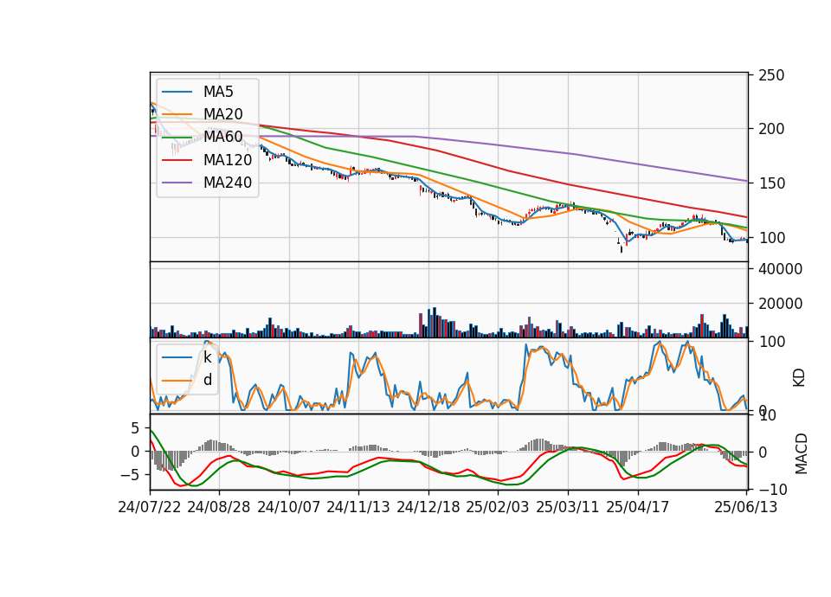This screenshot has height=597, width=831.
Task: Click the 25/03/11 date label
Action: pos(568,507)
